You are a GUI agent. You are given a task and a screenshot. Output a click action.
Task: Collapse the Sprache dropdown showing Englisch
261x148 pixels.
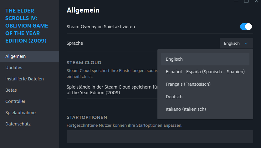pyautogui.click(x=236, y=43)
